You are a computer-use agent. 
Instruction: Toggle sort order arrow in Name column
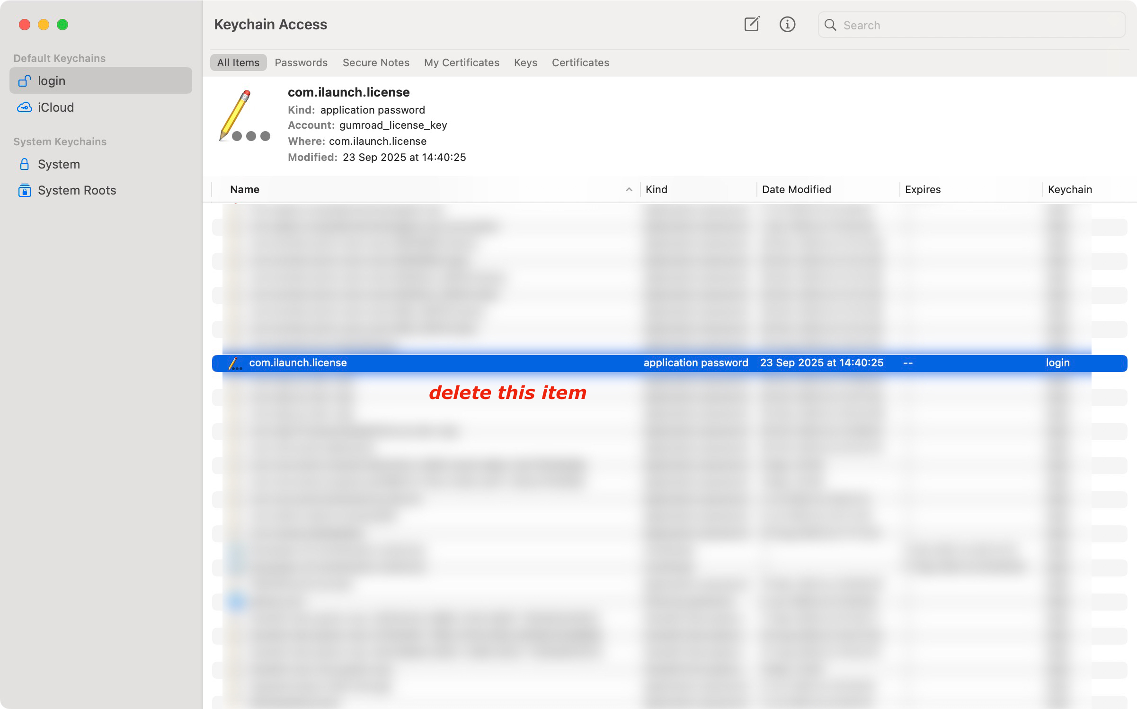629,189
